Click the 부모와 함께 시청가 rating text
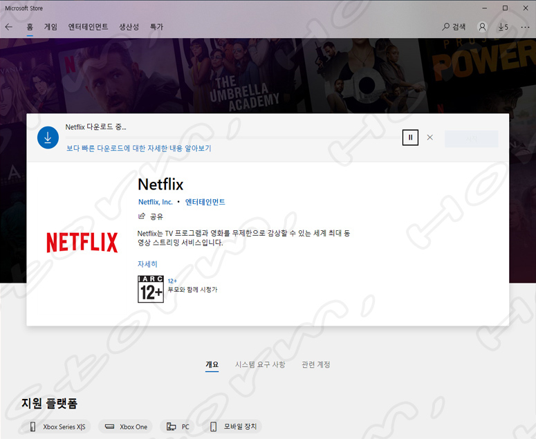 tap(192, 290)
